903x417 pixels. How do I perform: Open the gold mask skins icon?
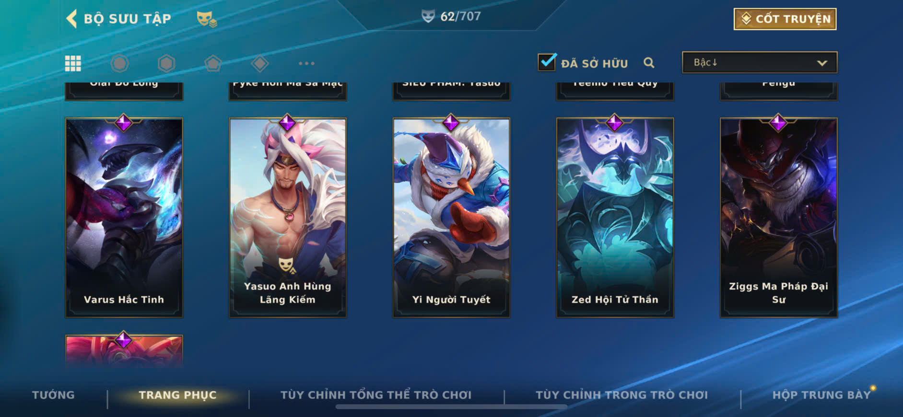[207, 19]
